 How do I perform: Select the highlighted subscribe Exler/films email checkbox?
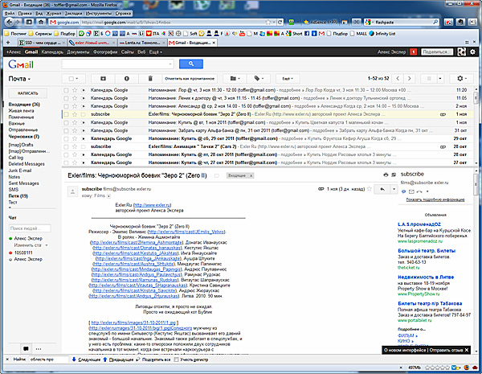click(66, 115)
